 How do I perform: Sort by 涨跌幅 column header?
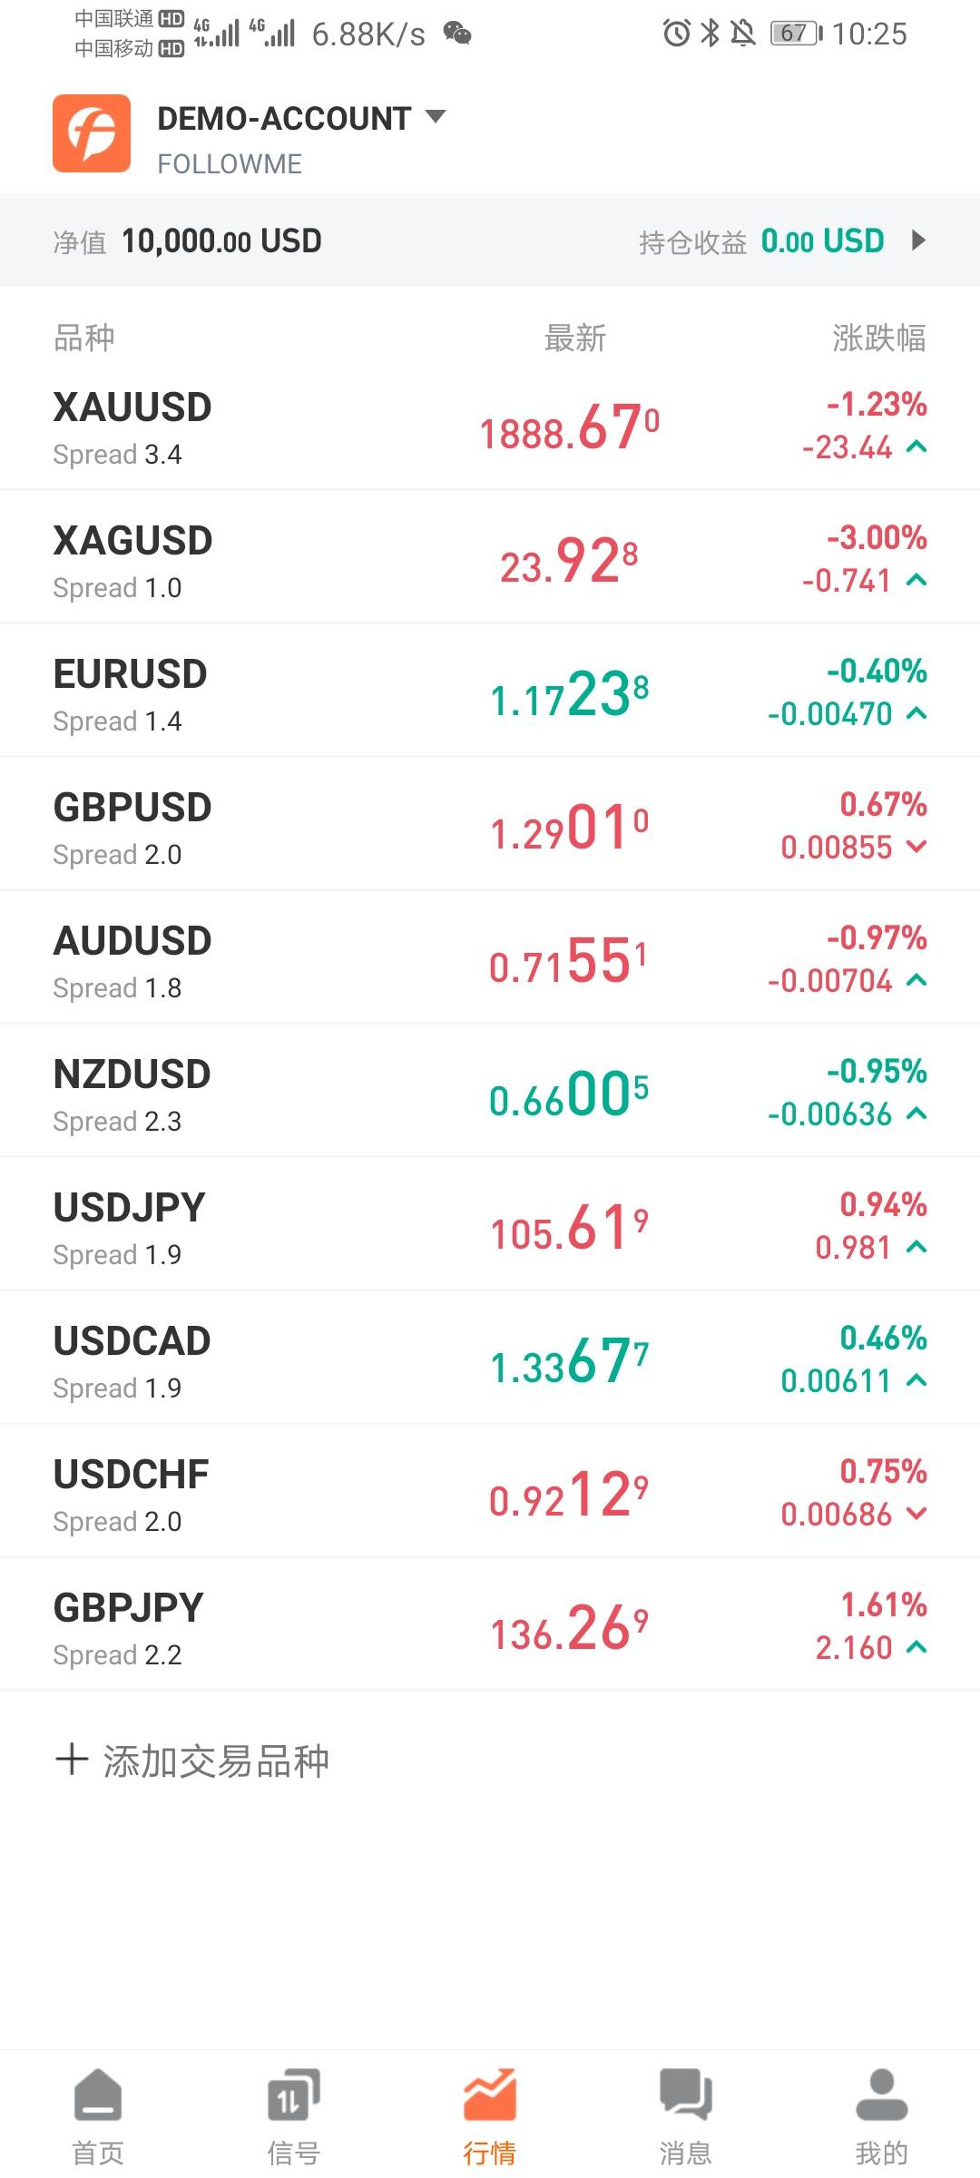878,338
